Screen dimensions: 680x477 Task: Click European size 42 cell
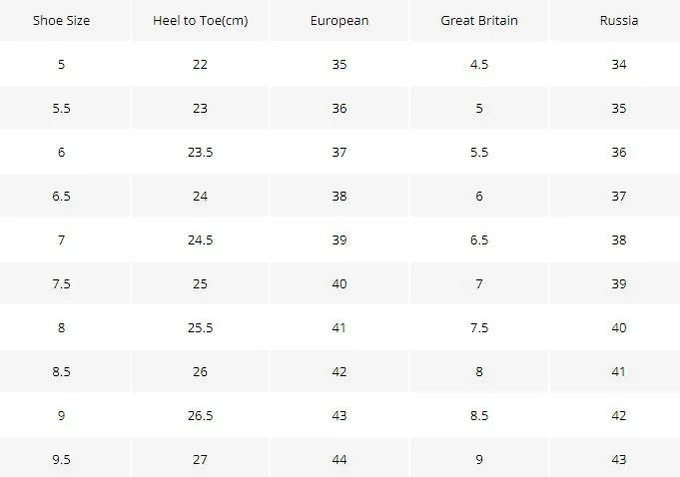point(340,372)
